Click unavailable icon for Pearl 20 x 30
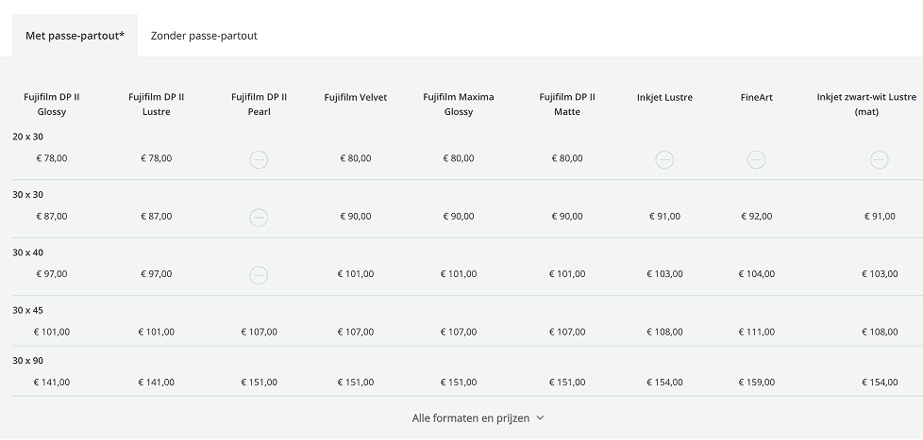 (259, 159)
